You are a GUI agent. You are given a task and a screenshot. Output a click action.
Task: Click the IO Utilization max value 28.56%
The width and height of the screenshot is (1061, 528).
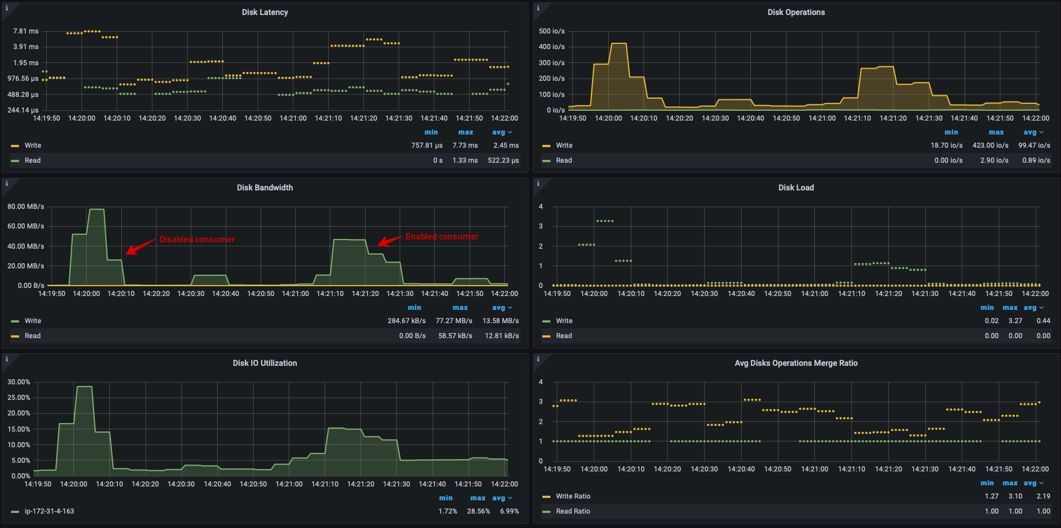tap(478, 511)
